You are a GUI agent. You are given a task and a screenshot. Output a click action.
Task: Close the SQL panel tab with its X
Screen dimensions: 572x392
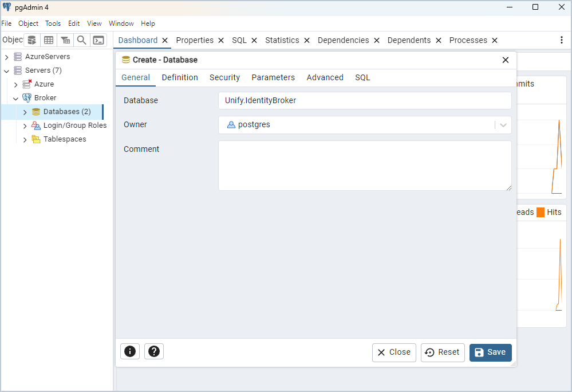pos(254,41)
